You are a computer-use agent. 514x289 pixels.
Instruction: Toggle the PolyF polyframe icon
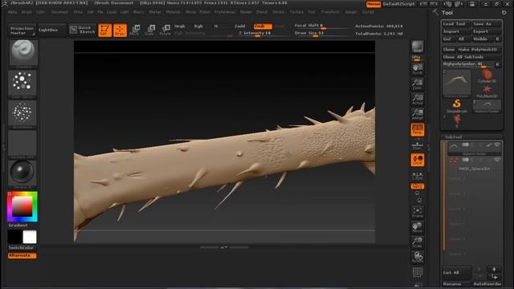tap(418, 273)
